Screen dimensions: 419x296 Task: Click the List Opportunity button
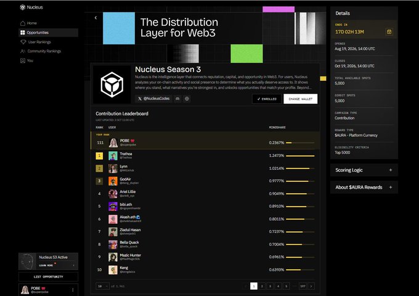(x=48, y=277)
